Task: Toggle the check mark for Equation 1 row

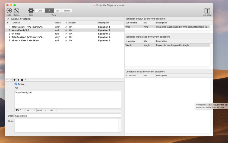Action: [x=66, y=27]
